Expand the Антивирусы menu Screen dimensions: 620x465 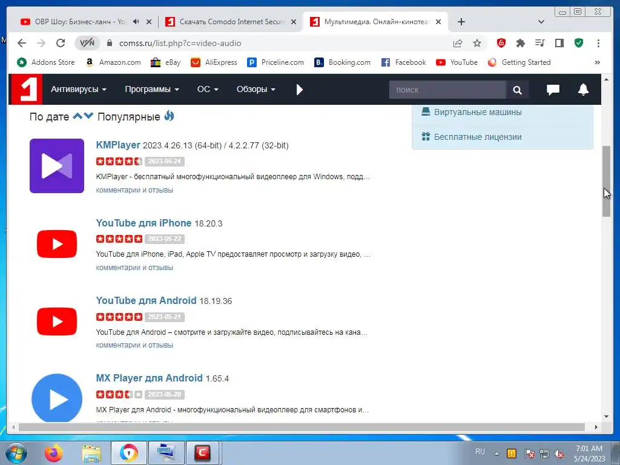point(79,90)
